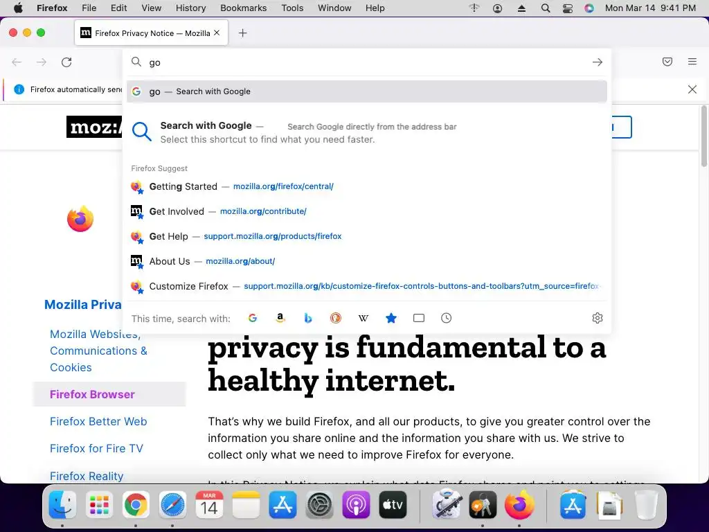Click the page vertical scrollbar
The height and width of the screenshot is (532, 709).
coord(703,136)
